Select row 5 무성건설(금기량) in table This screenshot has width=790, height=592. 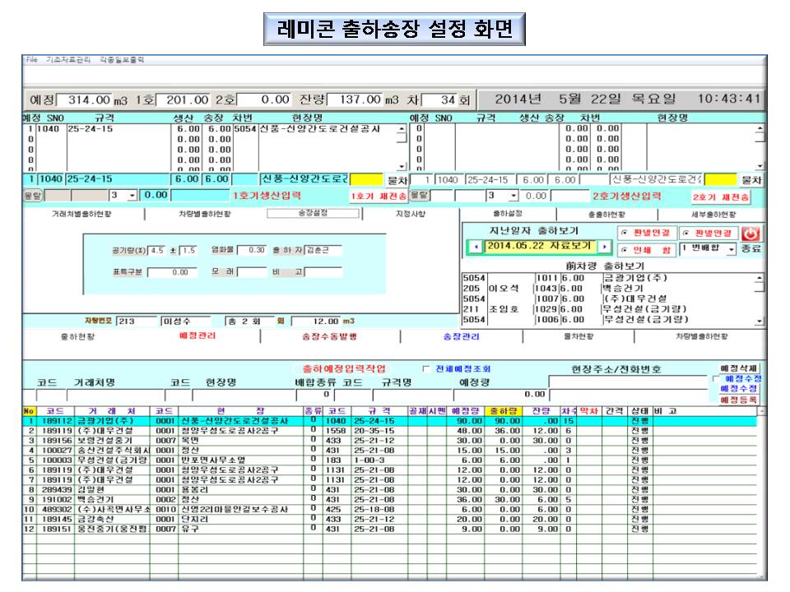click(x=389, y=460)
